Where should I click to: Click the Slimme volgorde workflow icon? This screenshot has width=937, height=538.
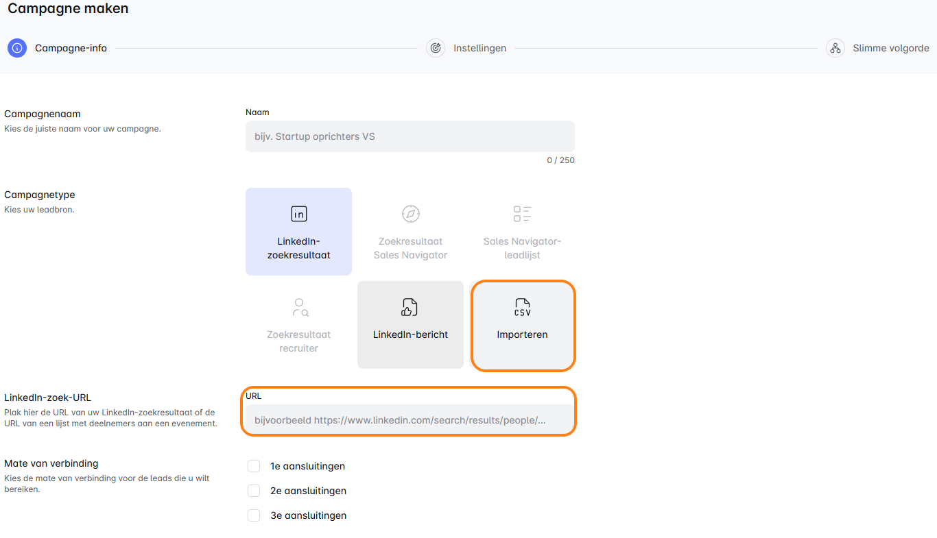tap(835, 48)
